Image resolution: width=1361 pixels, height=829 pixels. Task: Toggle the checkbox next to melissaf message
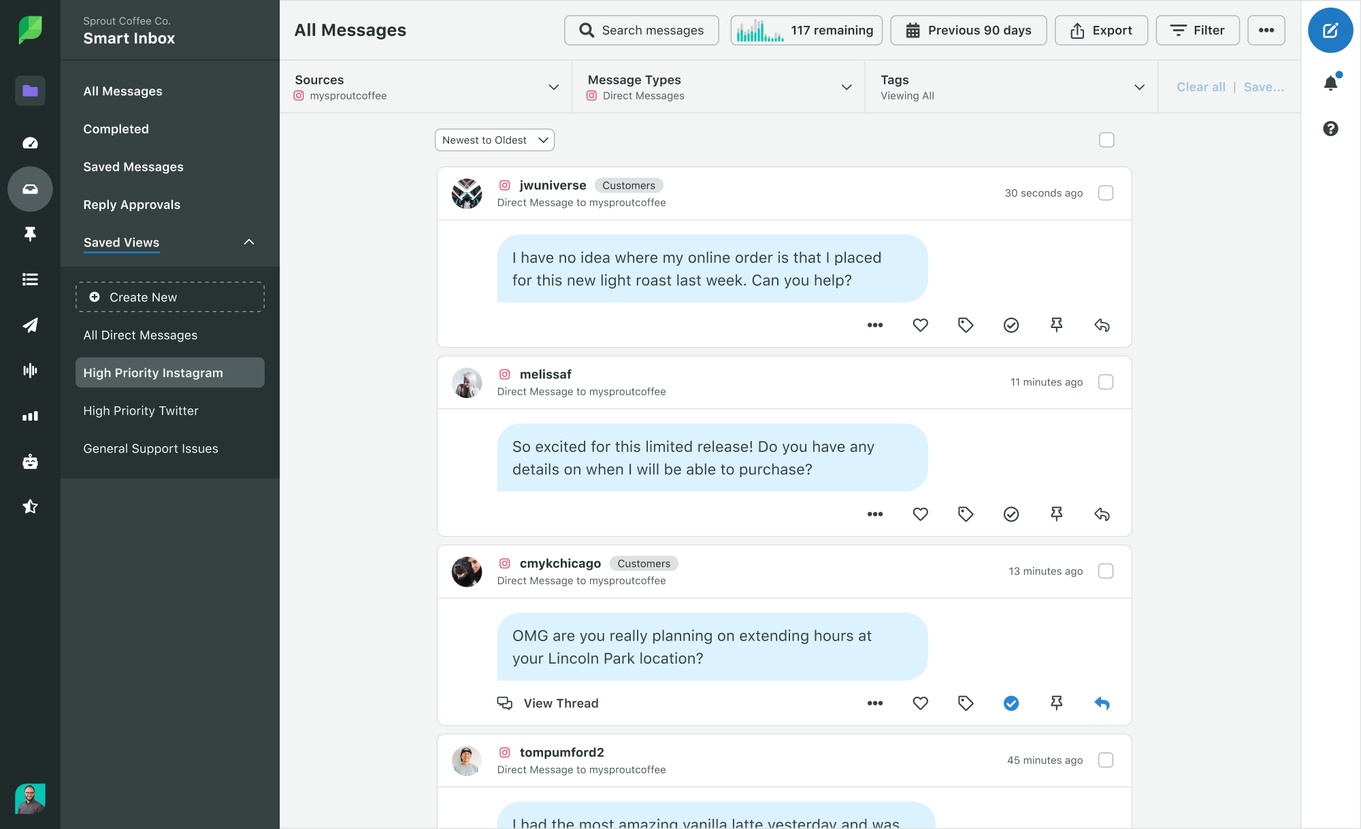tap(1106, 382)
